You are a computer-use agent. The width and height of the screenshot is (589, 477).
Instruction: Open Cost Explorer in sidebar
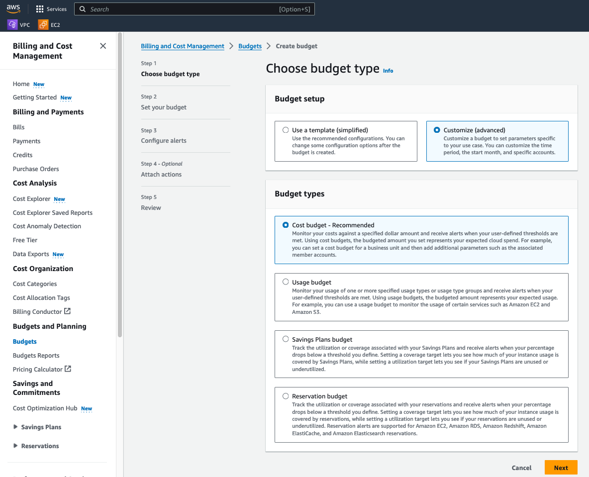point(31,198)
